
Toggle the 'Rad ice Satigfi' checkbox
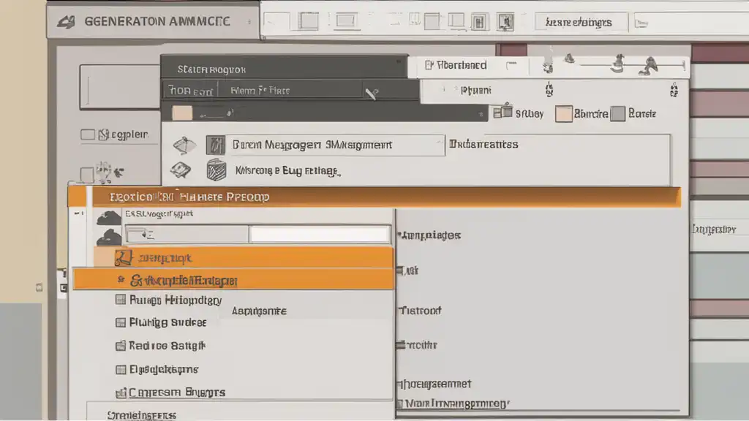tap(121, 346)
